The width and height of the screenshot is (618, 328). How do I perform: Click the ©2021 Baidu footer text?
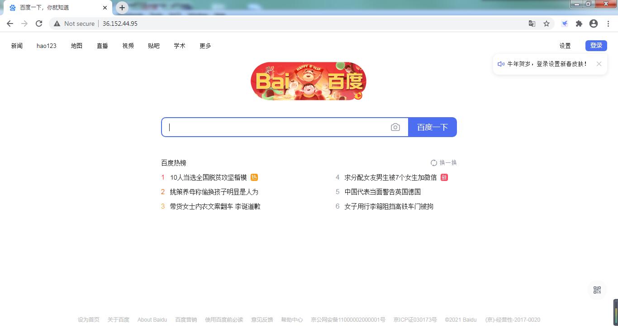tap(461, 320)
